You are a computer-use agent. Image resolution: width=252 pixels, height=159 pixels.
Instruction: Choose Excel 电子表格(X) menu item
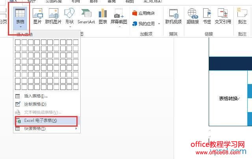coord(46,121)
